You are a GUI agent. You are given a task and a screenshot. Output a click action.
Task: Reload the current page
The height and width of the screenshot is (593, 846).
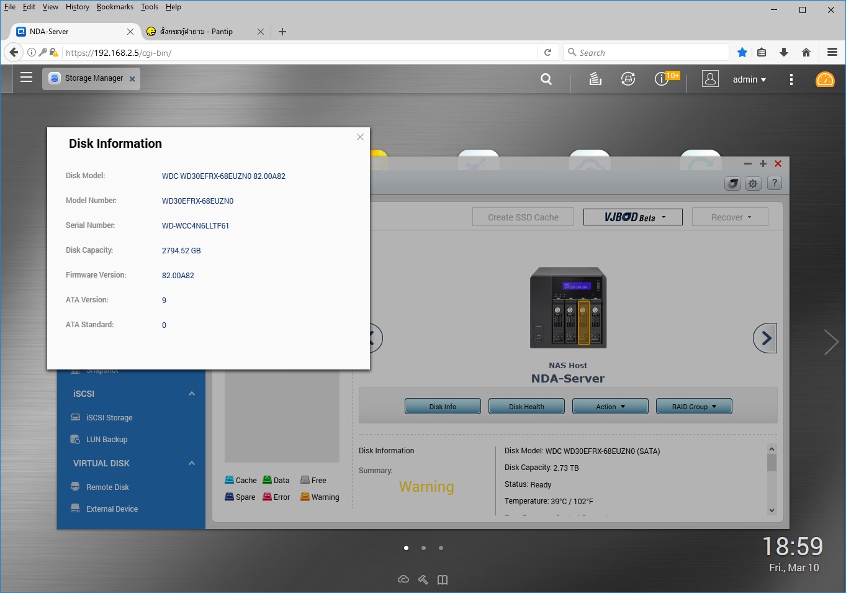click(547, 53)
